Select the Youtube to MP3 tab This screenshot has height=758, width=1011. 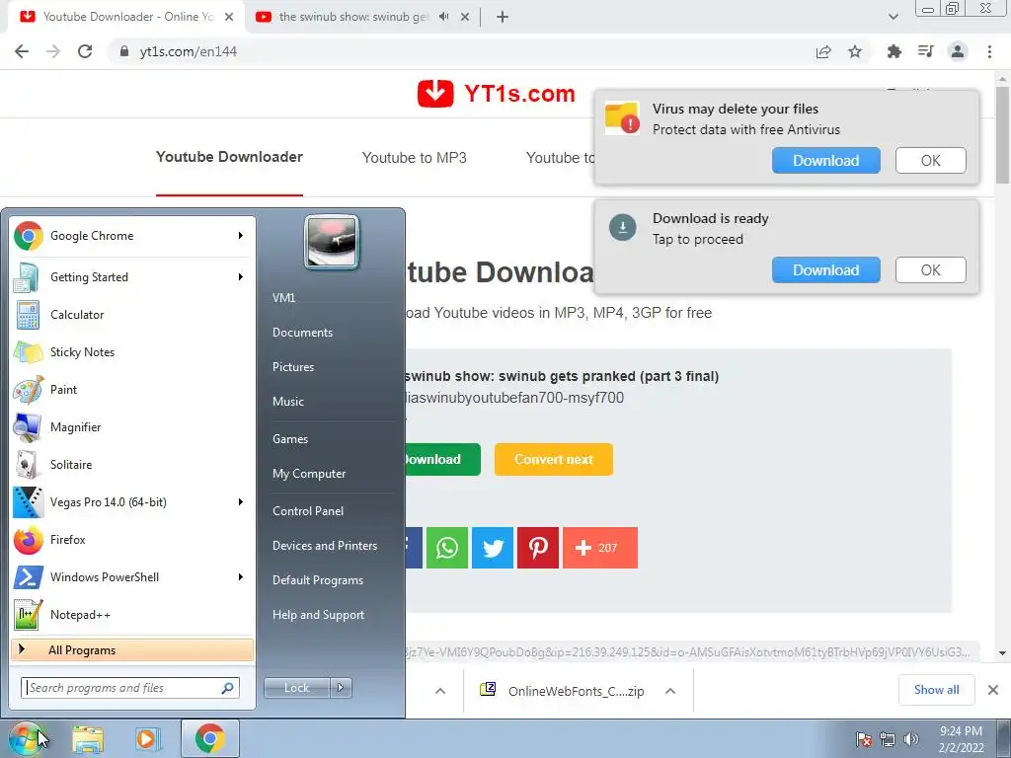(x=414, y=158)
